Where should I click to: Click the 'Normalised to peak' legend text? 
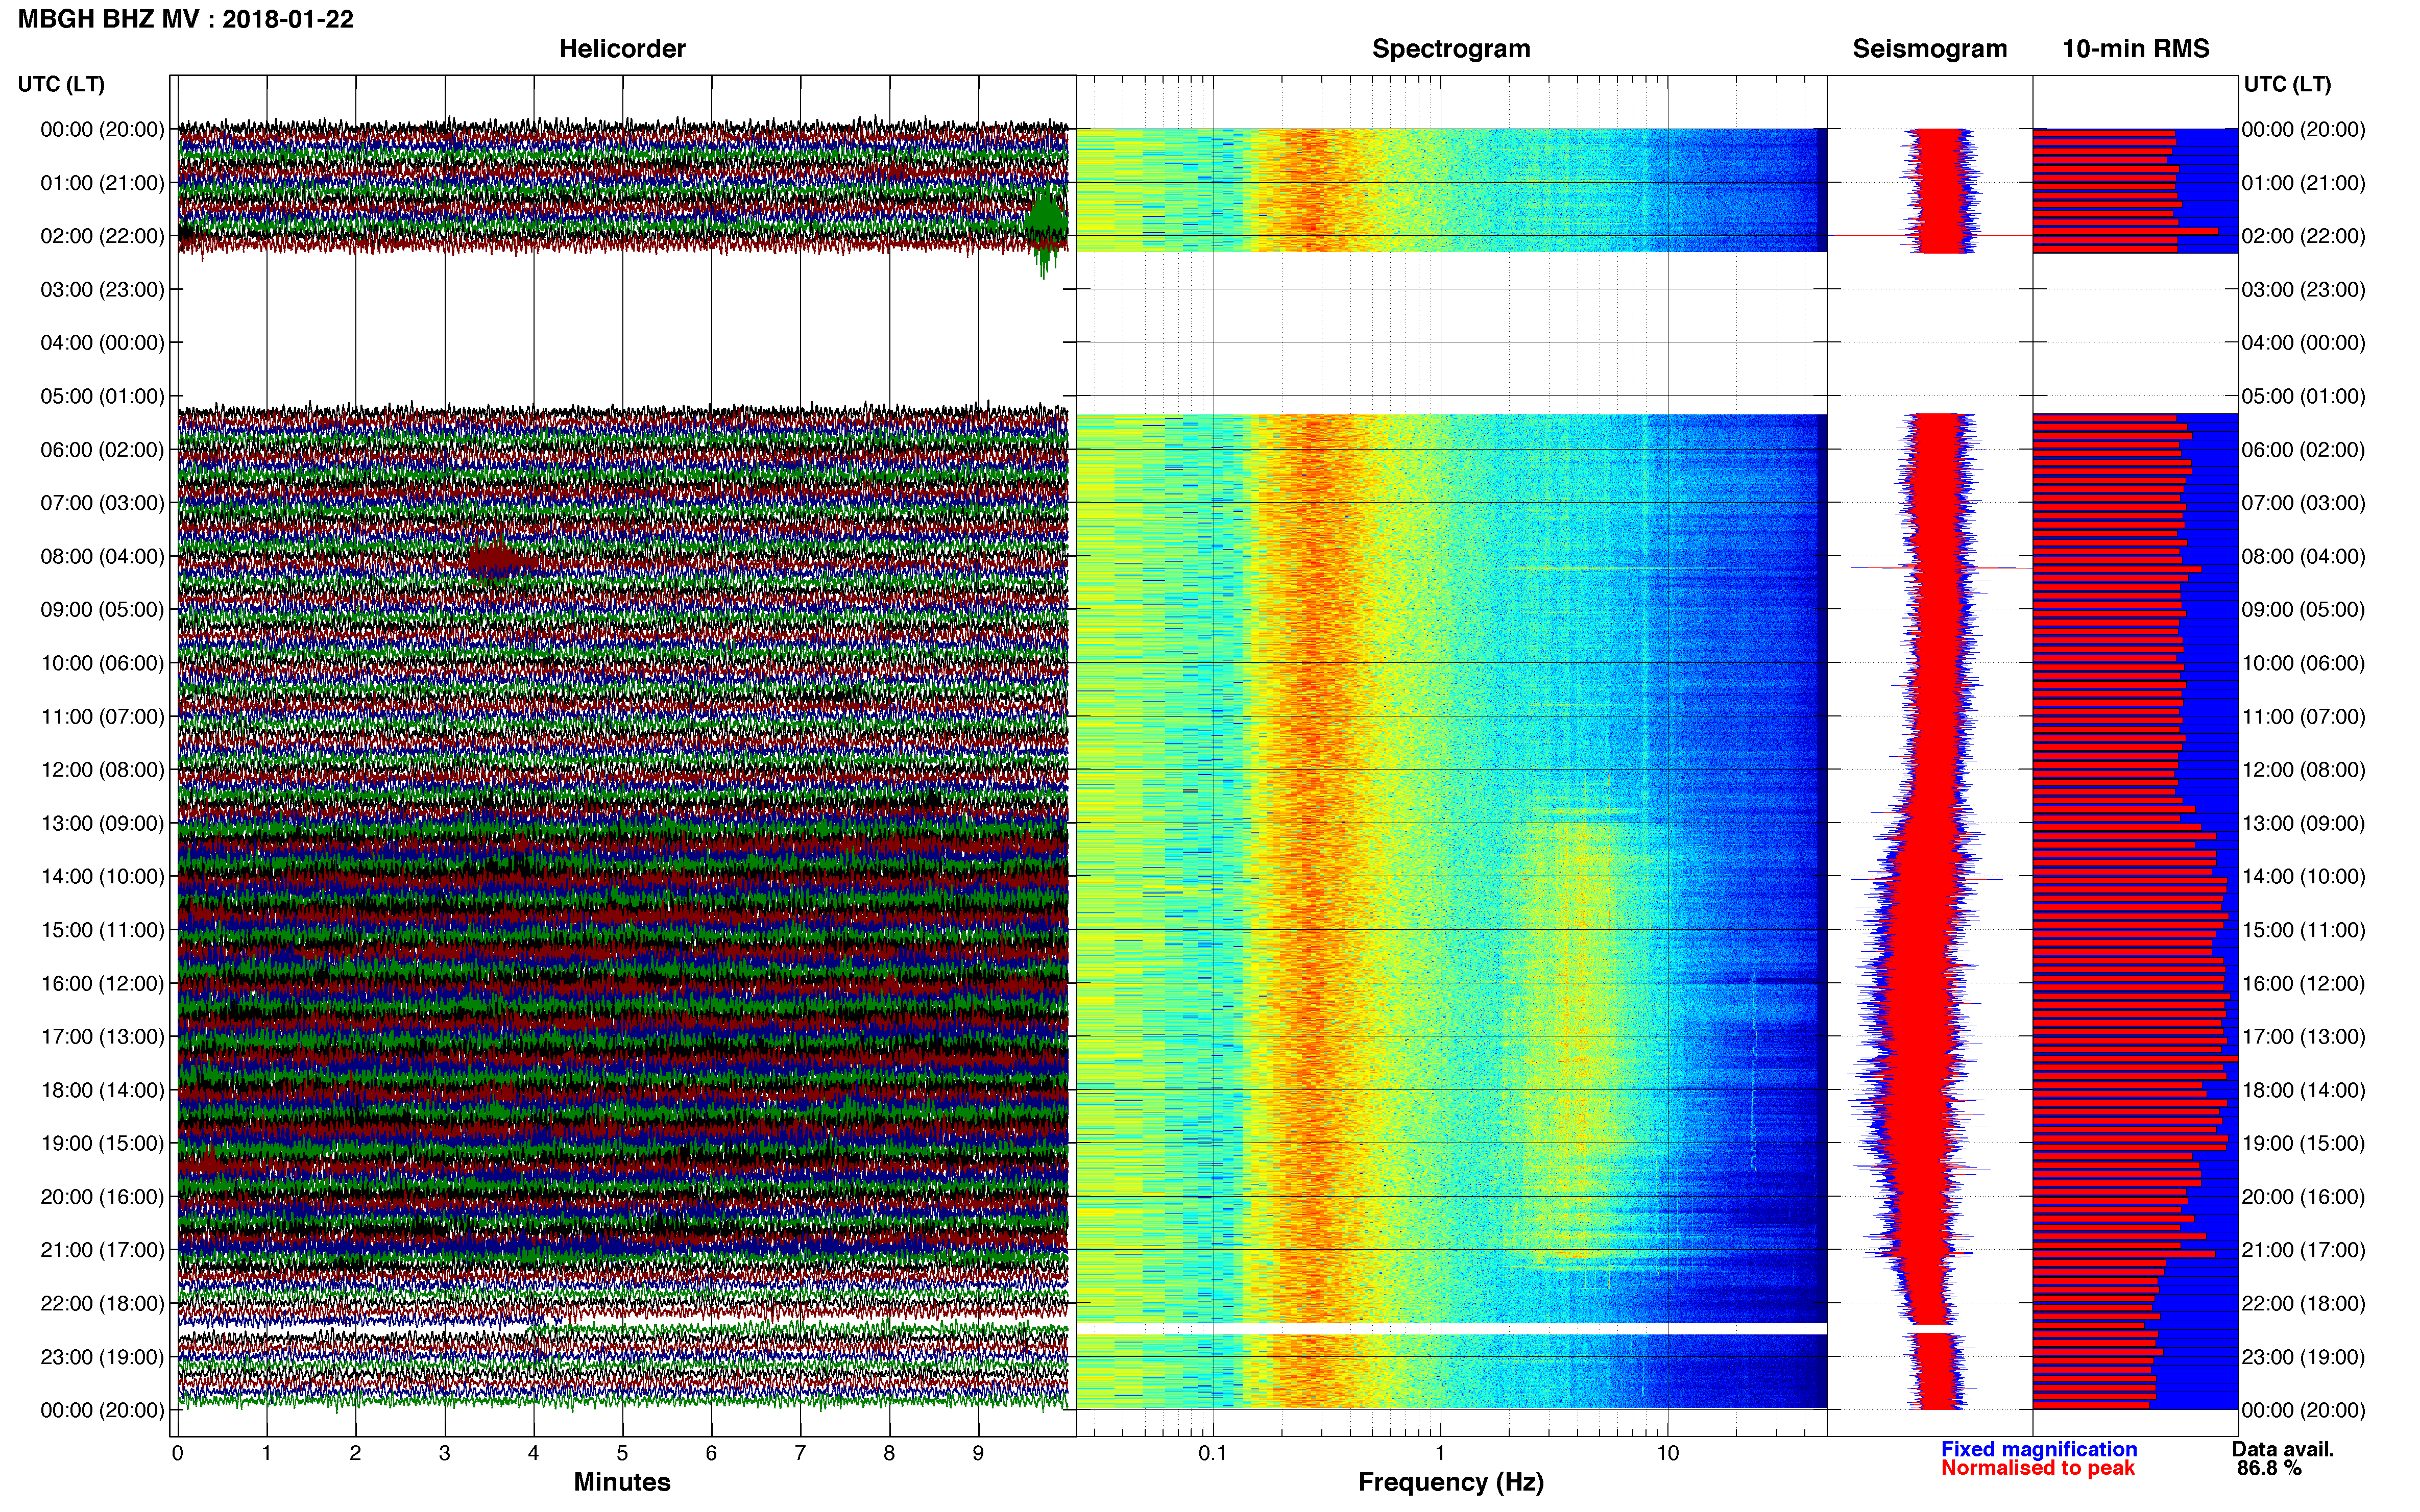tap(2038, 1468)
